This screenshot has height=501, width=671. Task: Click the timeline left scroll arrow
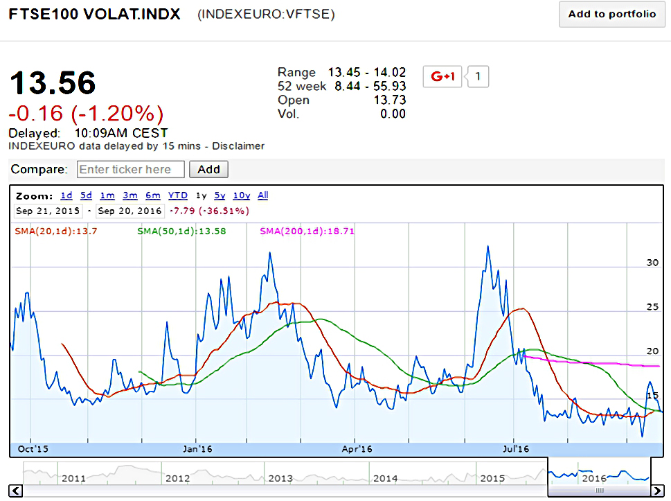pyautogui.click(x=16, y=491)
